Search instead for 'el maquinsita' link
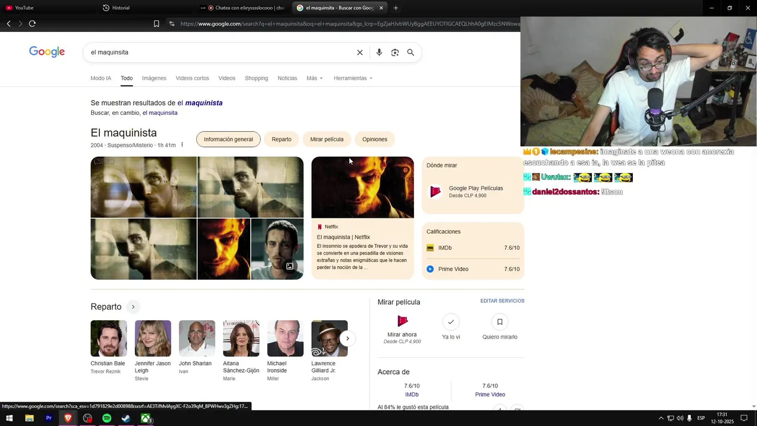Screen dimensions: 757x426 point(160,113)
